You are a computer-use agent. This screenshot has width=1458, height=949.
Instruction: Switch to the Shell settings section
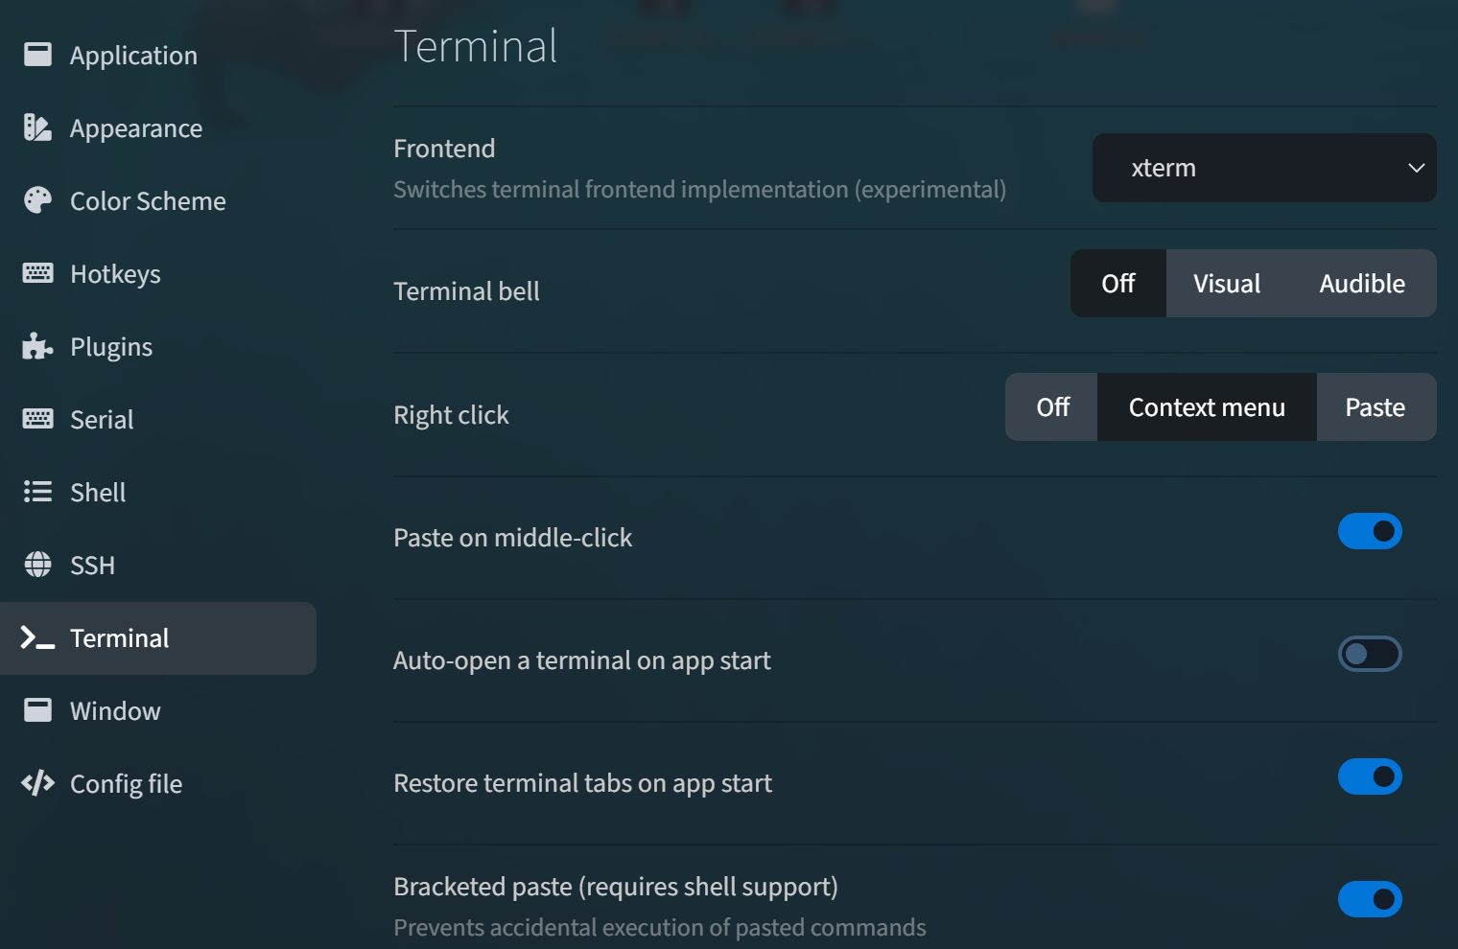(97, 492)
